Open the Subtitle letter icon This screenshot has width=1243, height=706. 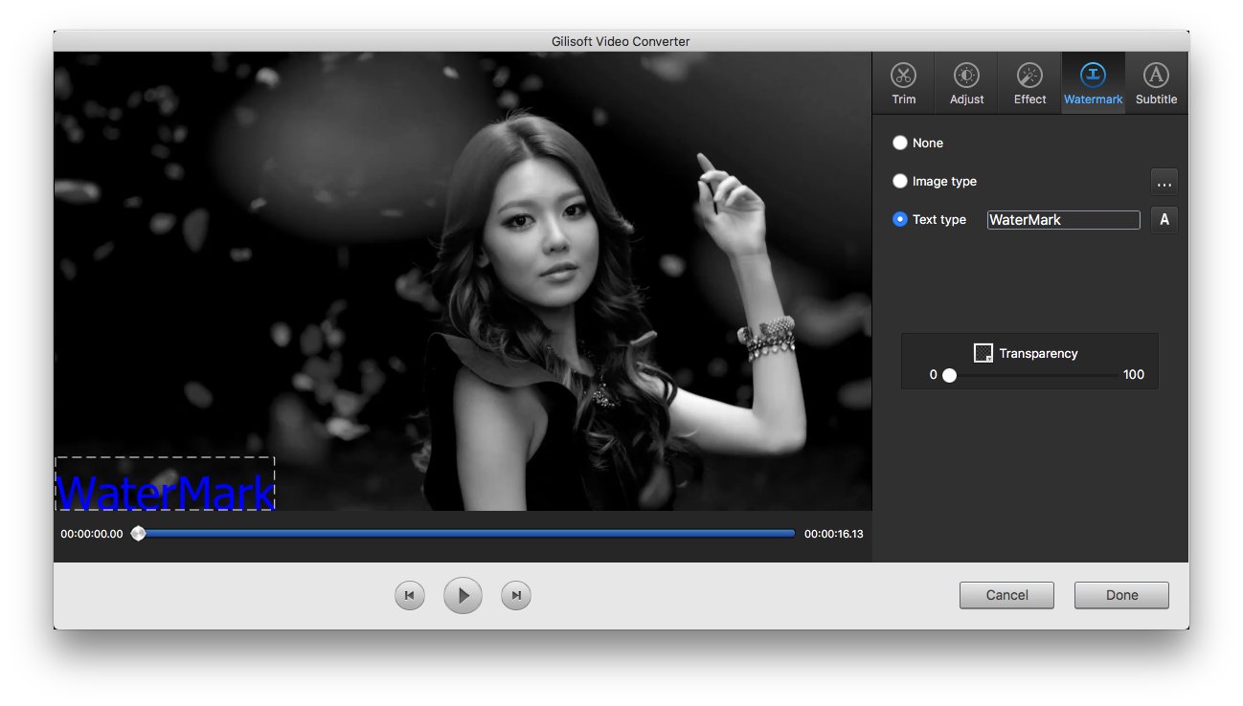(x=1156, y=76)
